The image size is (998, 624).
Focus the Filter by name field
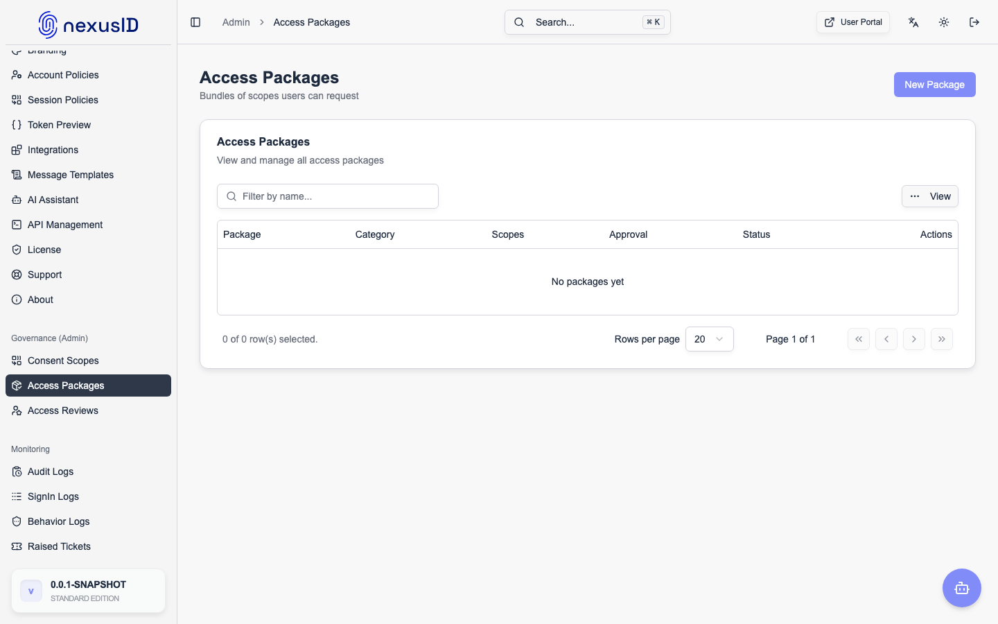click(328, 196)
